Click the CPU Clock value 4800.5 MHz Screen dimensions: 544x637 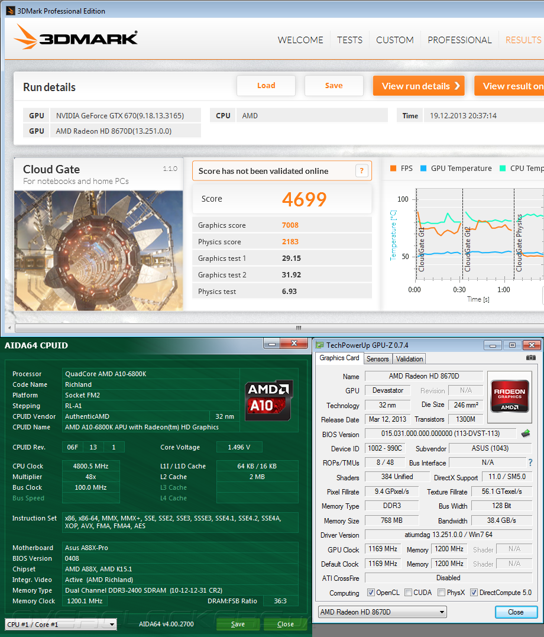point(90,466)
